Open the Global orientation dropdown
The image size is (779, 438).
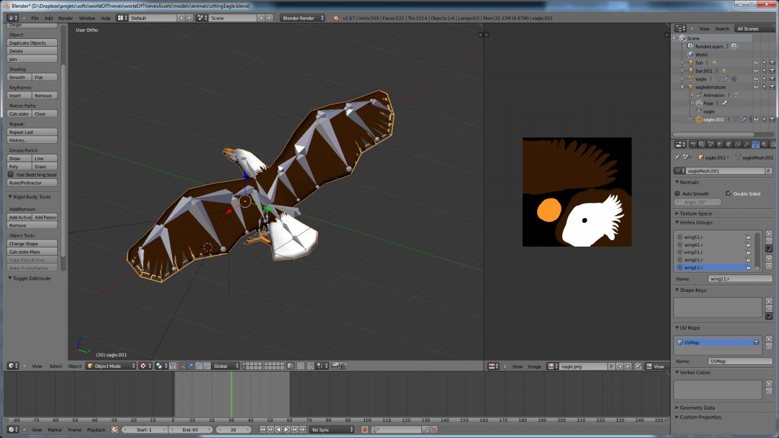[226, 366]
